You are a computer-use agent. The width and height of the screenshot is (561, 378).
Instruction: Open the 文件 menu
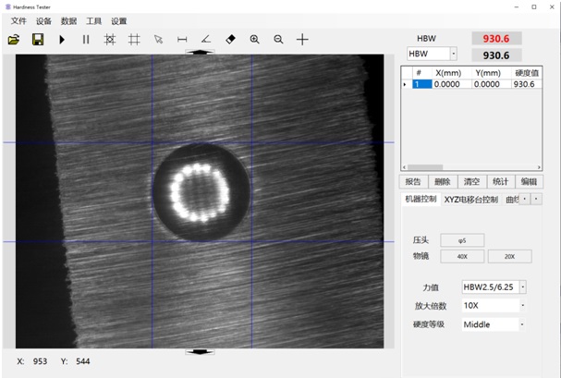click(x=18, y=21)
